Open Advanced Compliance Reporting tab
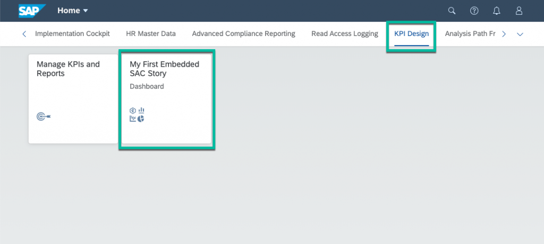The width and height of the screenshot is (544, 244). (x=243, y=34)
